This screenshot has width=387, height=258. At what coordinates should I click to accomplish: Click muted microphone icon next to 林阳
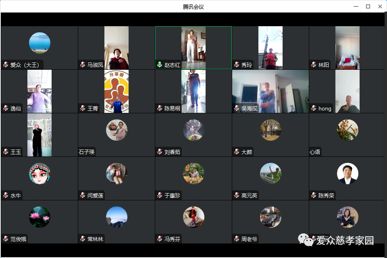coord(314,65)
